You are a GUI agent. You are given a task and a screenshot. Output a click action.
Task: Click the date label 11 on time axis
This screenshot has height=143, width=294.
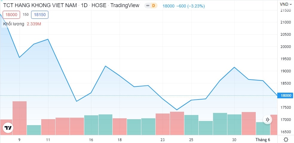[48, 140]
